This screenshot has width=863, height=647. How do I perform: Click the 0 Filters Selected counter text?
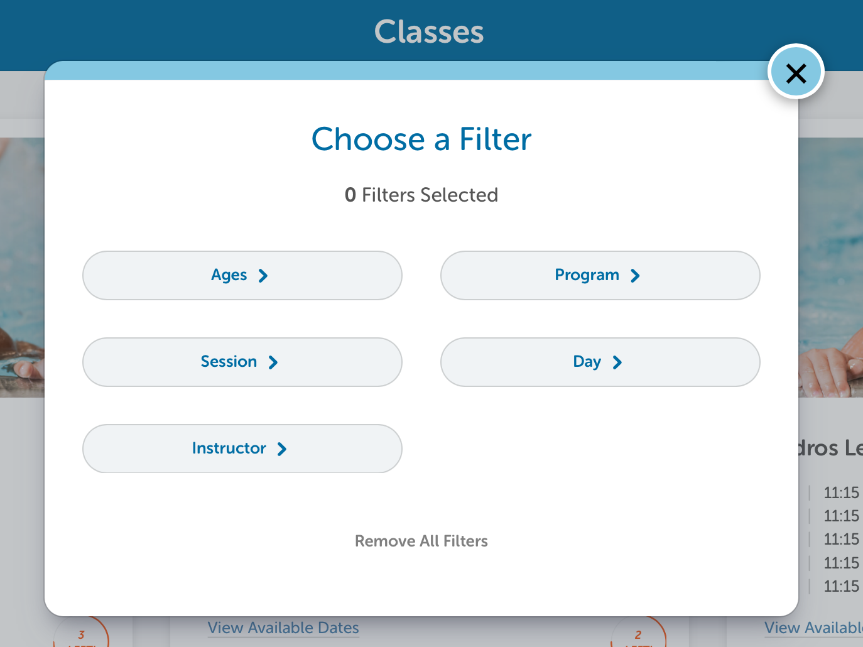421,195
